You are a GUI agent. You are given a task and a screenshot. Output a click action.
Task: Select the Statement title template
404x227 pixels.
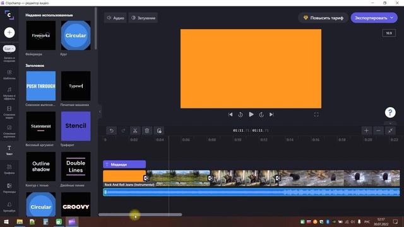tap(40, 126)
